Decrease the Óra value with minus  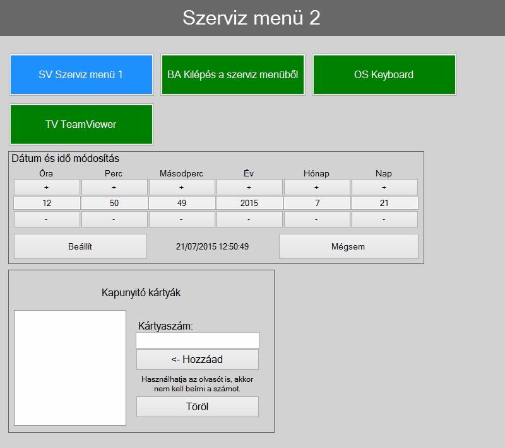(x=47, y=219)
